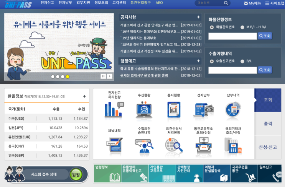Screen dimensions: 285x187
Task: Click the webtoon service banner image
Action: click(x=59, y=47)
